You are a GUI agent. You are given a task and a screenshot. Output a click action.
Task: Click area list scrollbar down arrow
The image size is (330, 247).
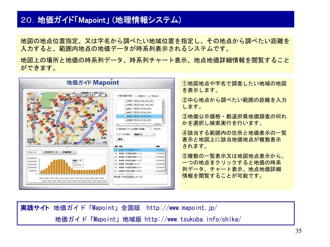(x=163, y=122)
